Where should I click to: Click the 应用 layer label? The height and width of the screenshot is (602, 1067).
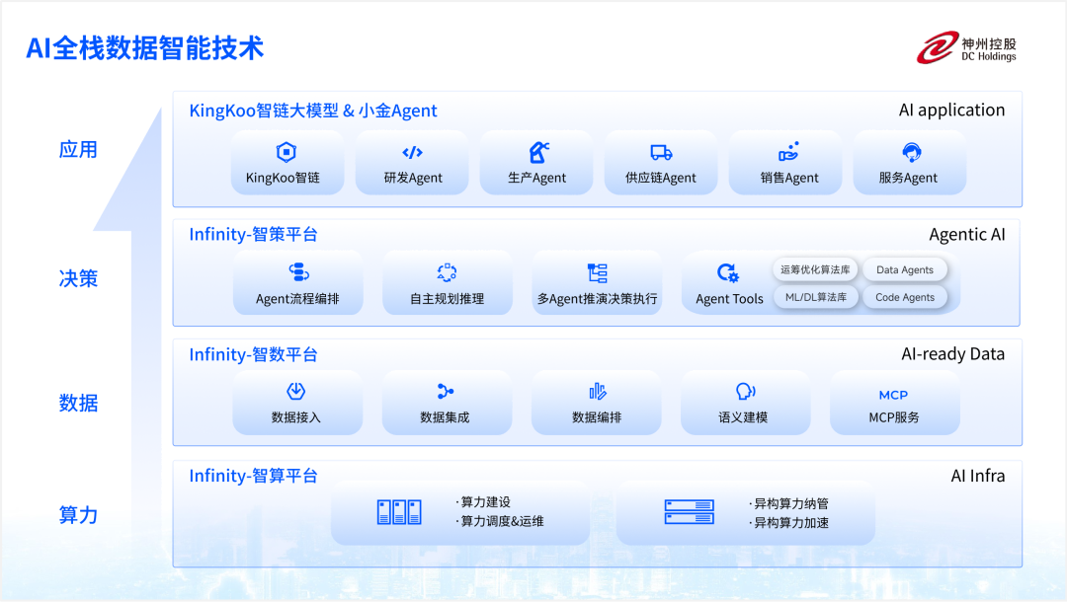click(x=78, y=149)
